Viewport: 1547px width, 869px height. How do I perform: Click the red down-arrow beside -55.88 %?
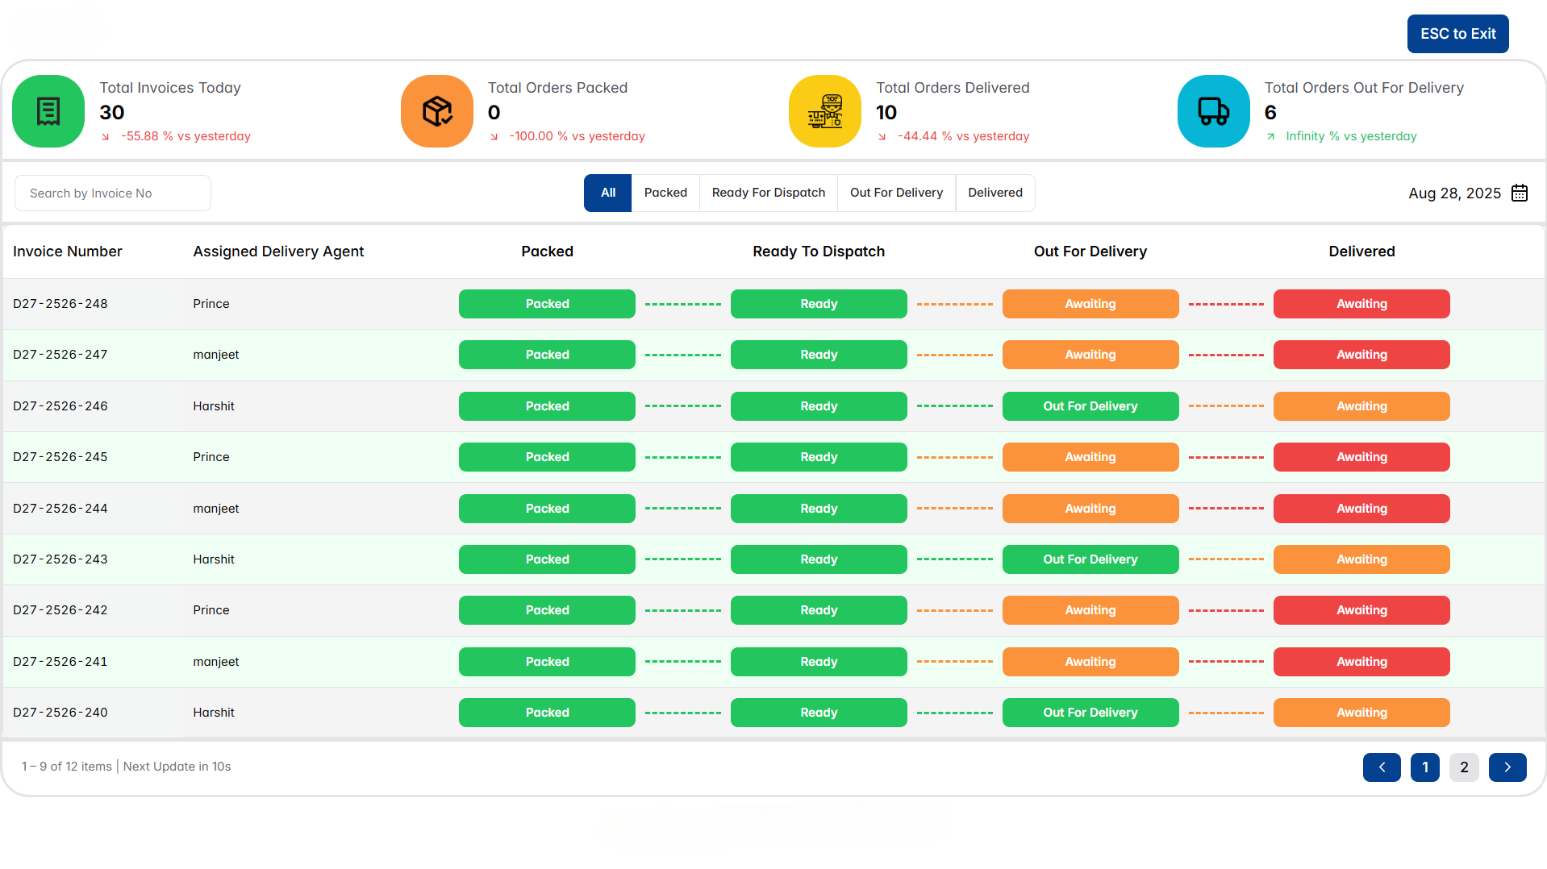[x=106, y=136]
